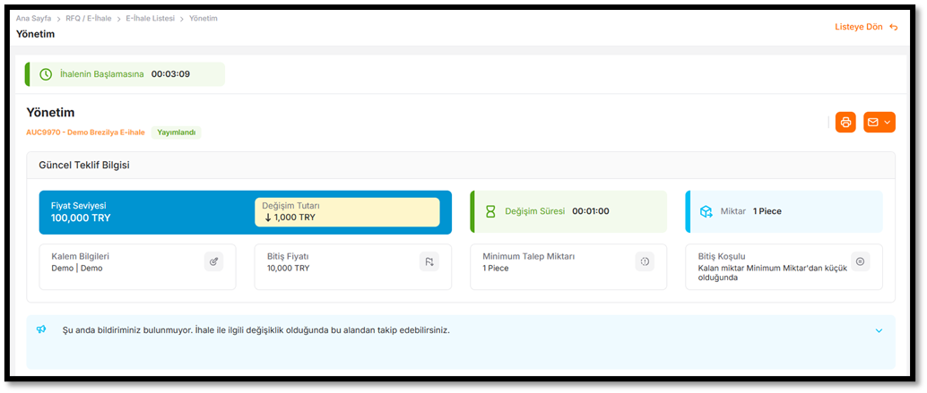The height and width of the screenshot is (393, 927).
Task: Go to Ana Sayfa breadcrumb
Action: coord(35,18)
